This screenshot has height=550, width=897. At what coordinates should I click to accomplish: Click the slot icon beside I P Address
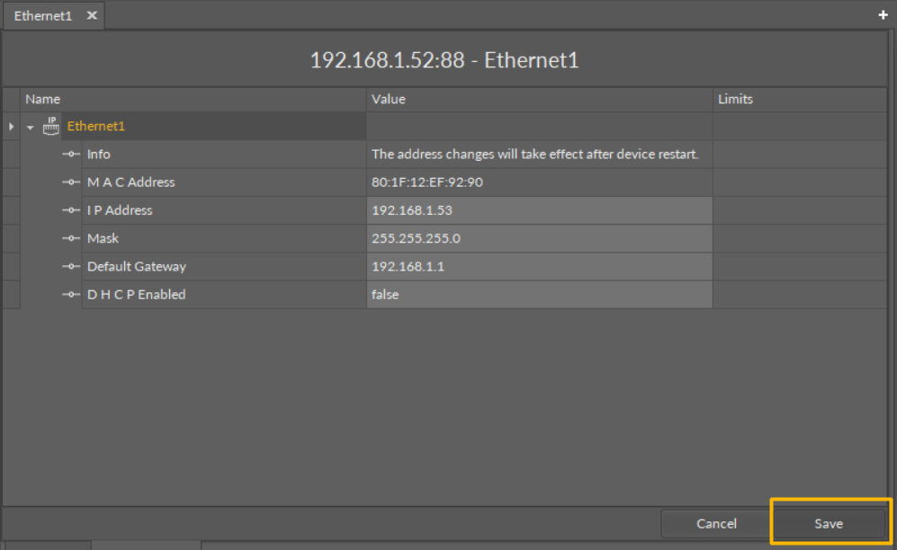pyautogui.click(x=72, y=210)
